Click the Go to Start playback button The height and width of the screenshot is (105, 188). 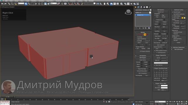[168, 102]
